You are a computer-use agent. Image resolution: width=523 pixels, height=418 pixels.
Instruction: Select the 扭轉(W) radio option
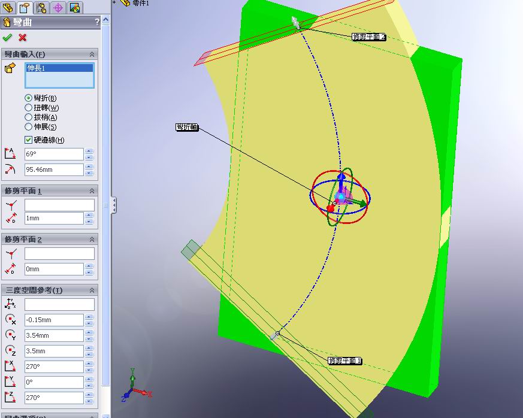(28, 107)
